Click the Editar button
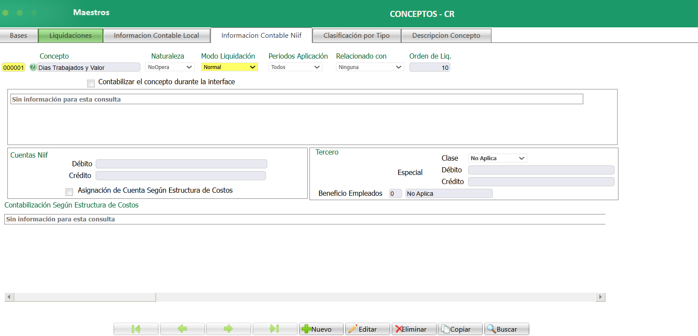Screen dimensions: 698x336 (x=368, y=329)
